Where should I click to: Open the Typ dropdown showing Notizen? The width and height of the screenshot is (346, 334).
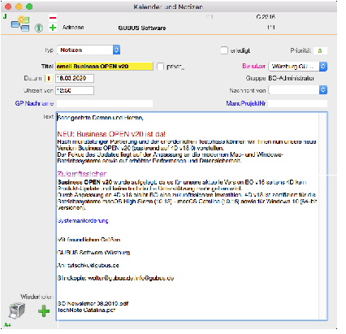click(89, 50)
